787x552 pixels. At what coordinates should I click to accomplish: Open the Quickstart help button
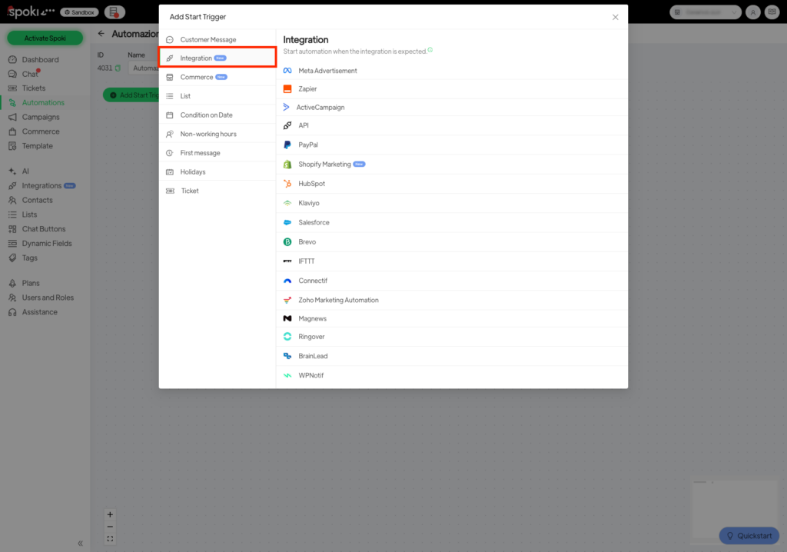[749, 536]
